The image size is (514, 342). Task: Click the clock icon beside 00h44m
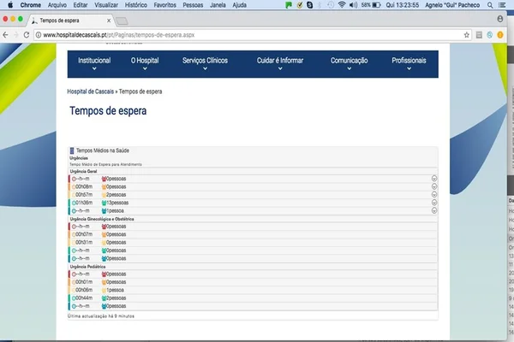point(74,298)
